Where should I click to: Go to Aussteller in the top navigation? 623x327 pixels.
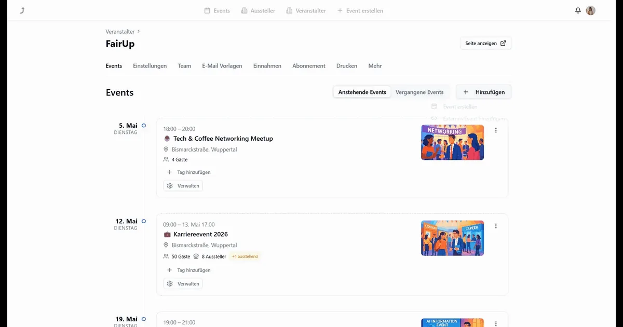pyautogui.click(x=258, y=10)
